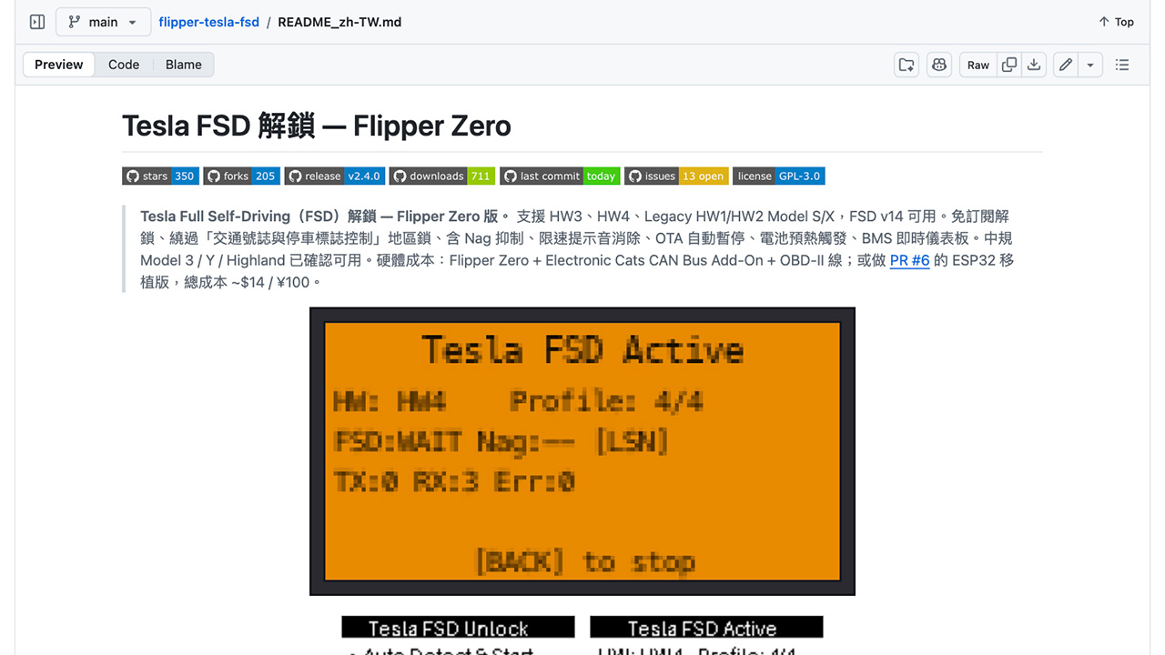Open the main branch selector dropdown
This screenshot has width=1165, height=655.
pos(103,22)
